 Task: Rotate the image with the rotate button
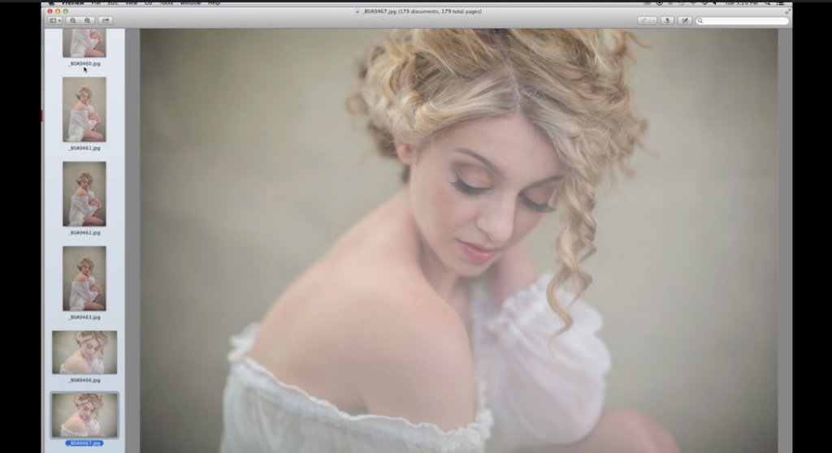[x=667, y=20]
